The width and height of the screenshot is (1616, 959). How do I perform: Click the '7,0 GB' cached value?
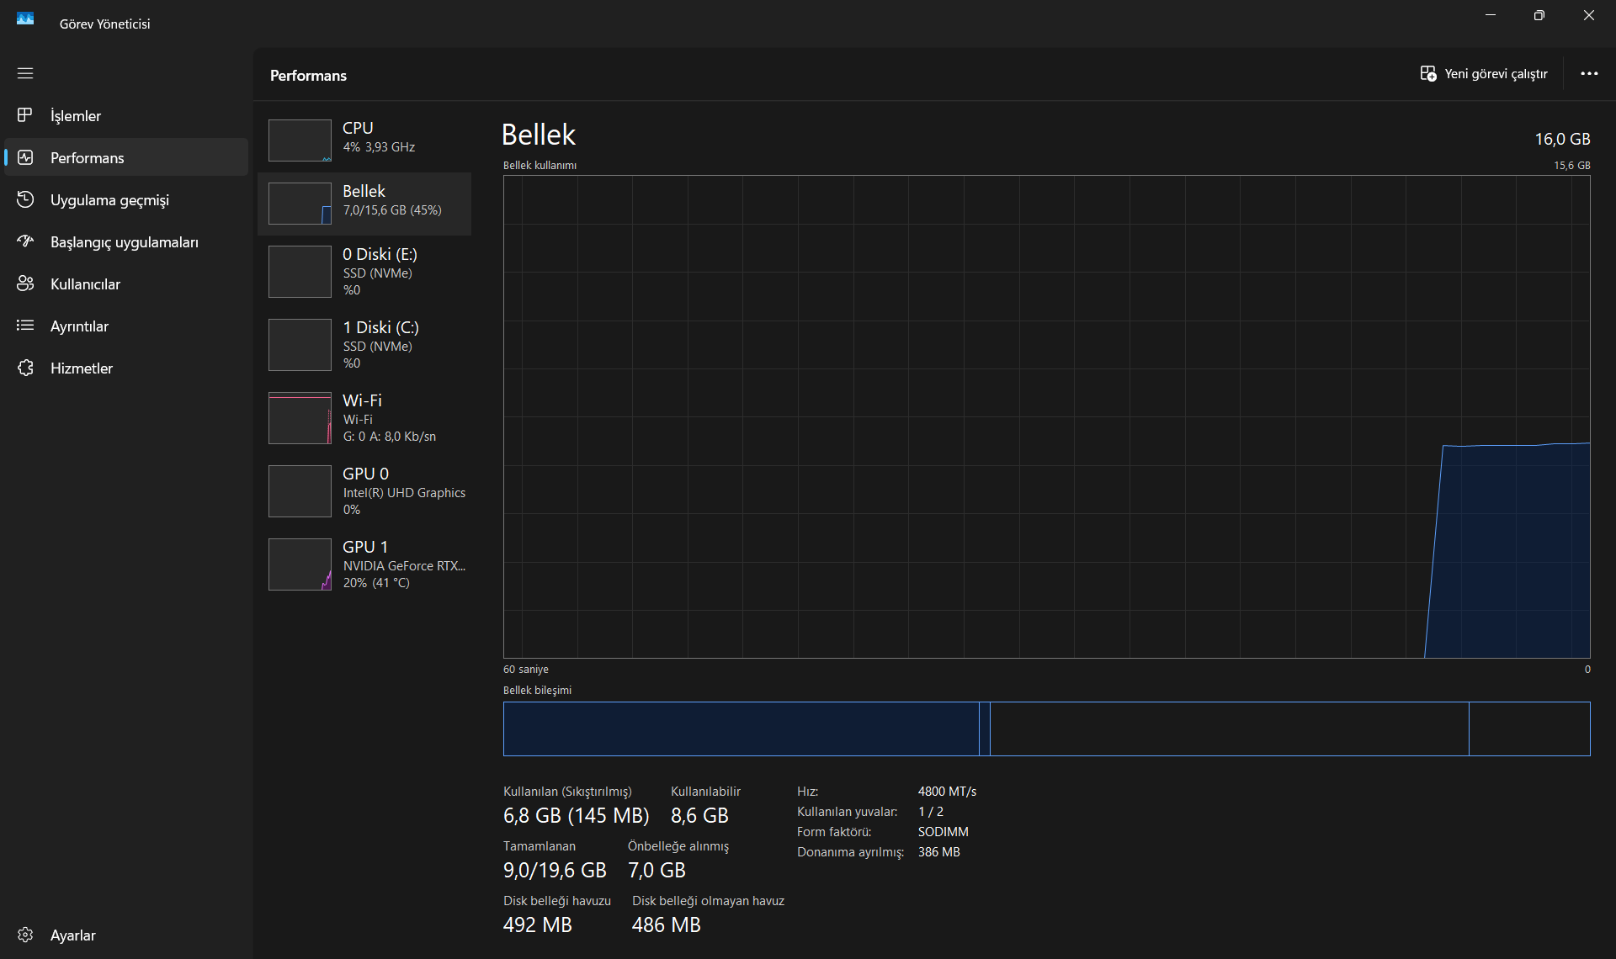pyautogui.click(x=656, y=870)
